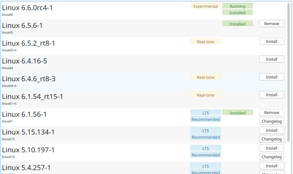Install the Linux 6.1.54_rt15-1 kernel
The width and height of the screenshot is (293, 174).
click(x=272, y=95)
